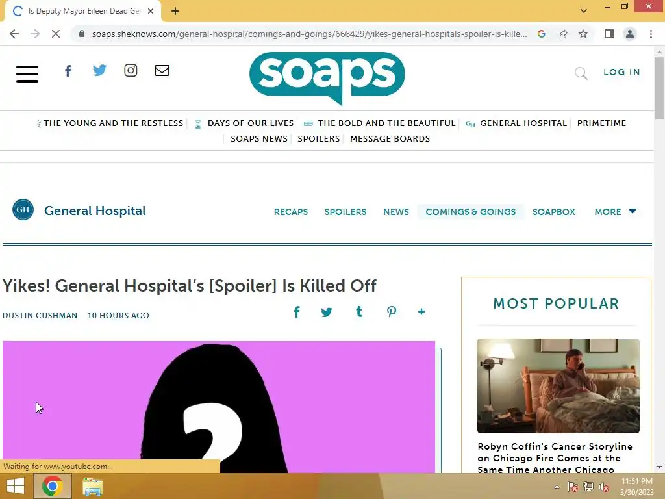Click Chrome in the taskbar
Viewport: 665px width, 499px height.
point(52,486)
